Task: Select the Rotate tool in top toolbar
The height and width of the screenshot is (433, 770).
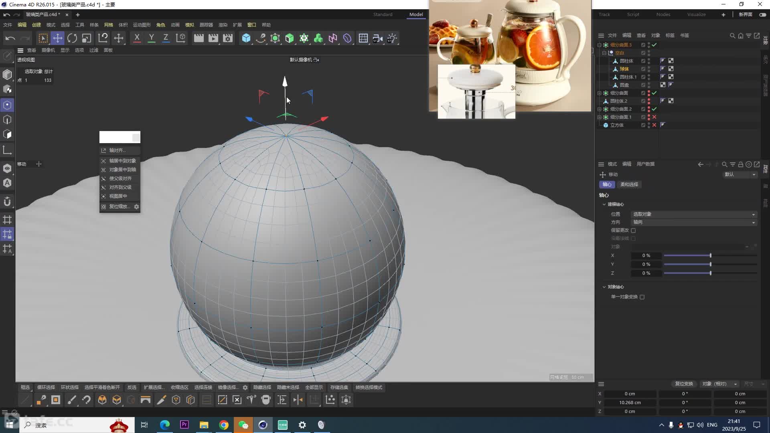Action: click(72, 38)
